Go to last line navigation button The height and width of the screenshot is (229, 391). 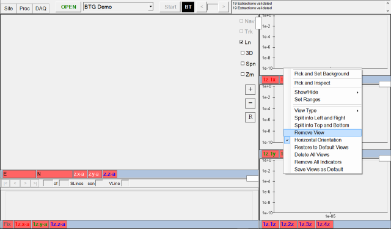[35, 183]
